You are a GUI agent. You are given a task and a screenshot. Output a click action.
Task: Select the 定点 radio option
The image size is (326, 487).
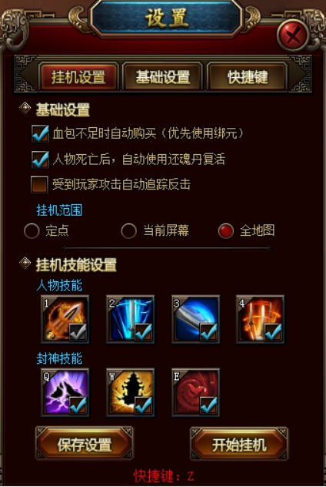[x=32, y=231]
